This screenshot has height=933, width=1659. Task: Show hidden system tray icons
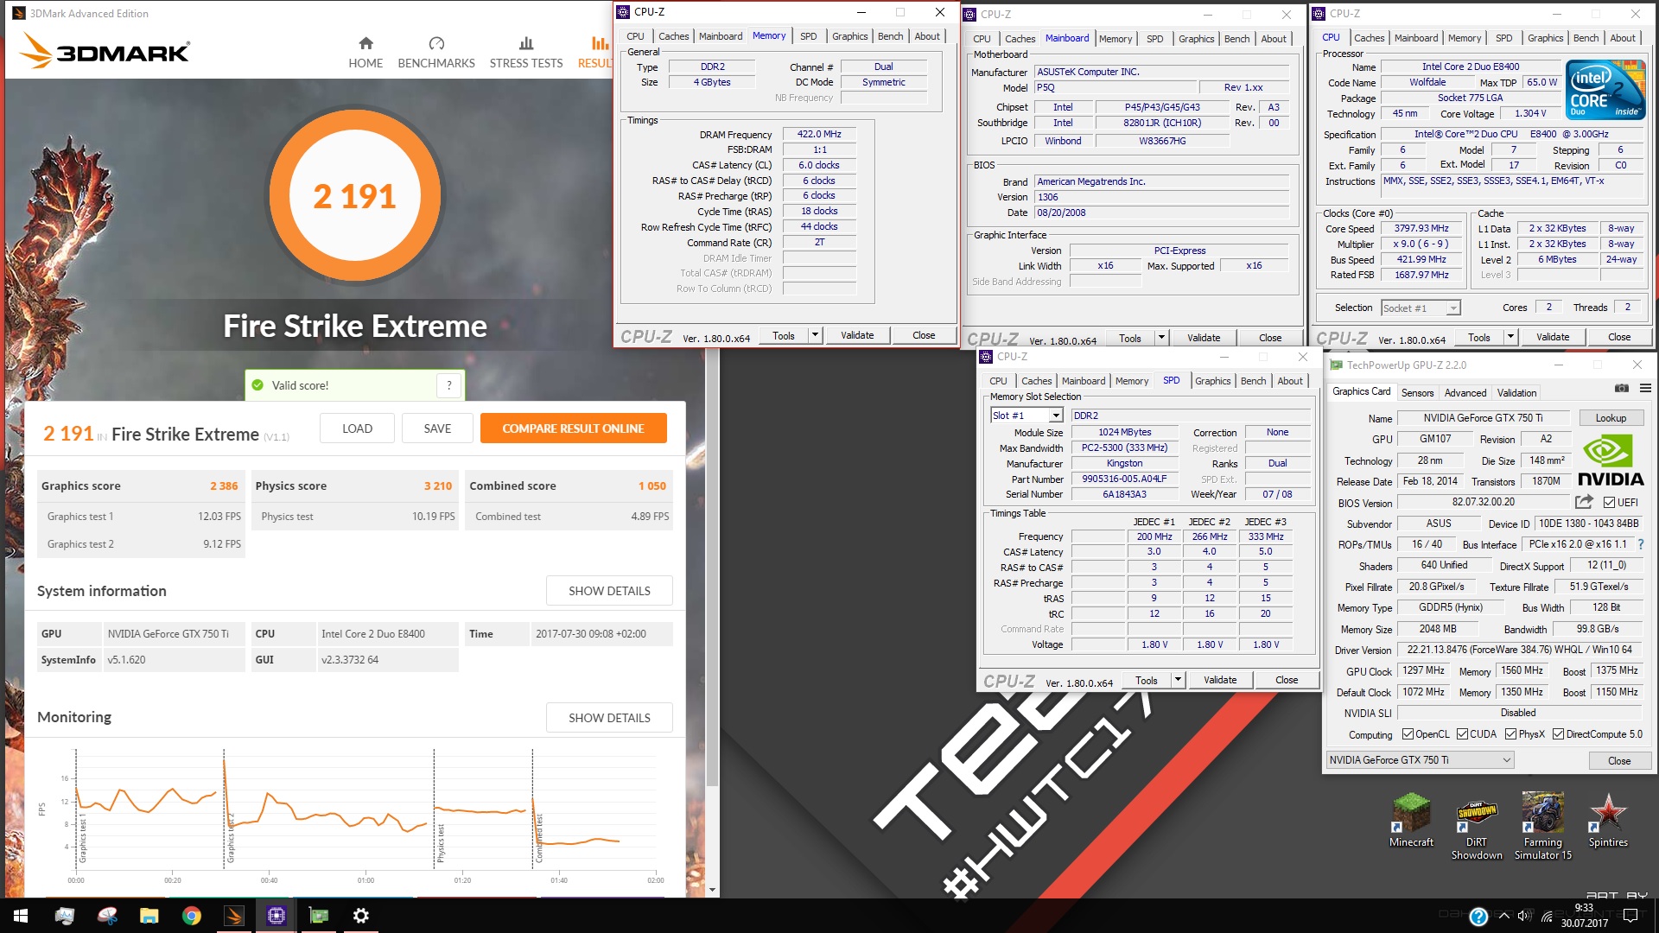pos(1503,916)
